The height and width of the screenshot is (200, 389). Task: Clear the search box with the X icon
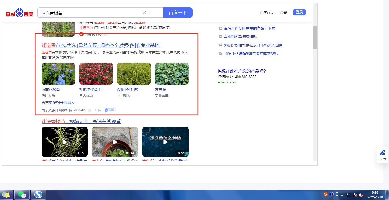(144, 13)
